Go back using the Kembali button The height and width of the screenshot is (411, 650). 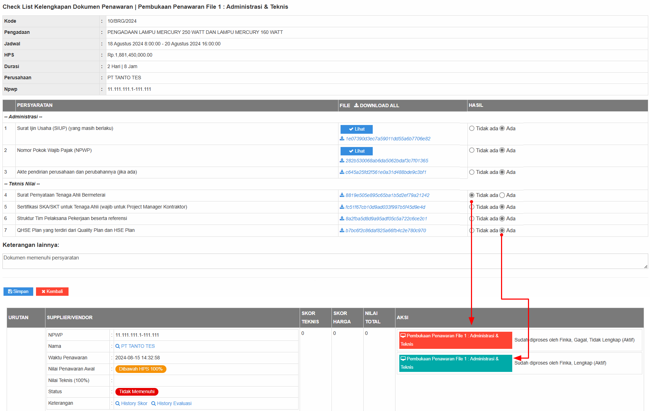pyautogui.click(x=52, y=292)
